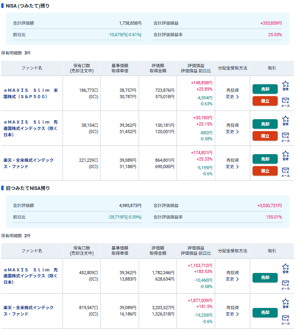Click the mail icon for eMAXIS Slim 米国株式 (S&P500)
This screenshot has width=300, height=331.
[x=285, y=101]
